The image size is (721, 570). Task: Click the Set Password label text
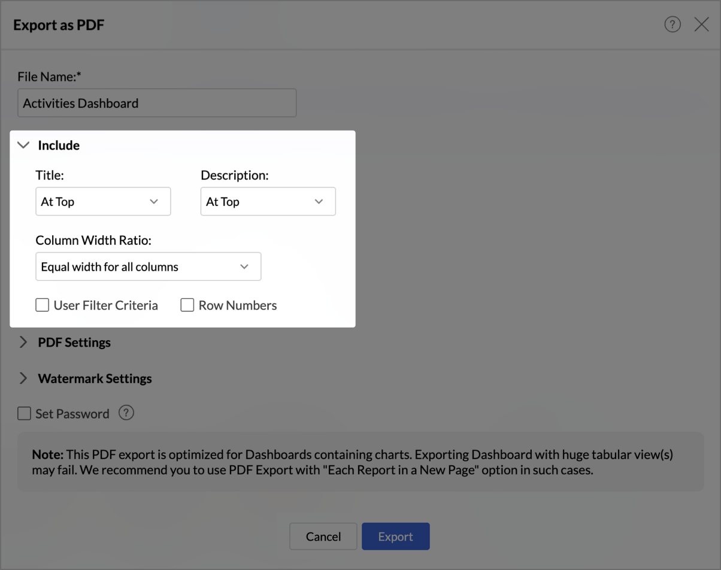(x=72, y=414)
